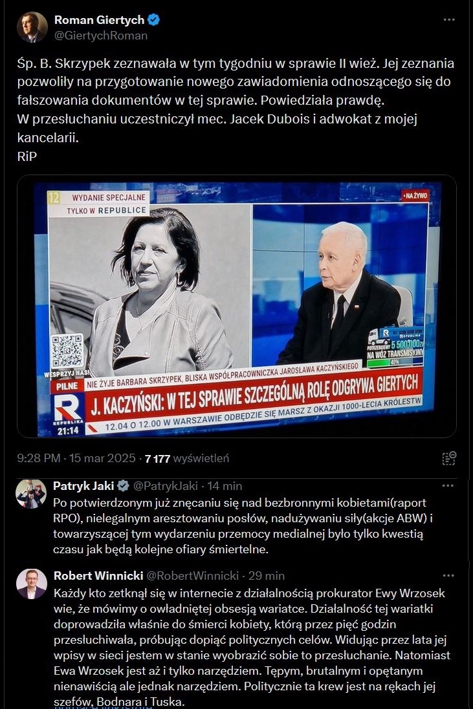The height and width of the screenshot is (709, 473).
Task: Open Winnicki reply's 29 min timestamp
Action: [267, 576]
